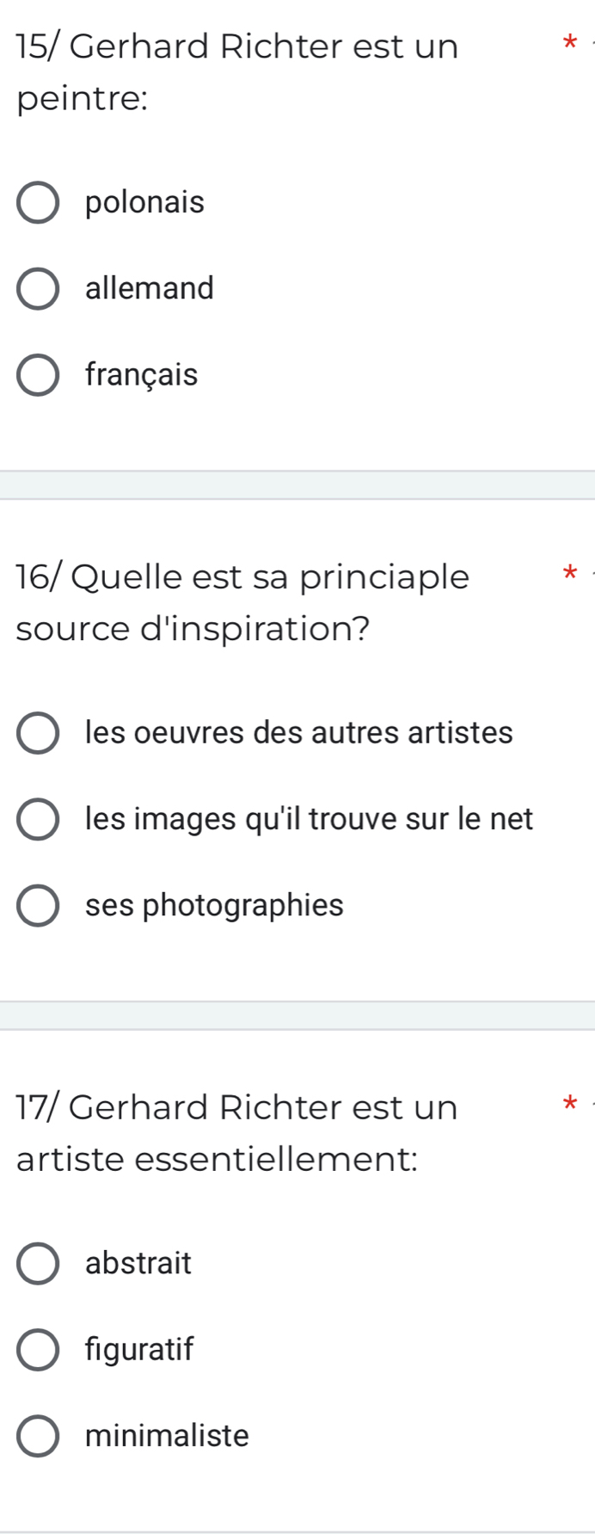Pick the 'minimaliste' radio button
This screenshot has height=1534, width=595.
(x=38, y=1435)
